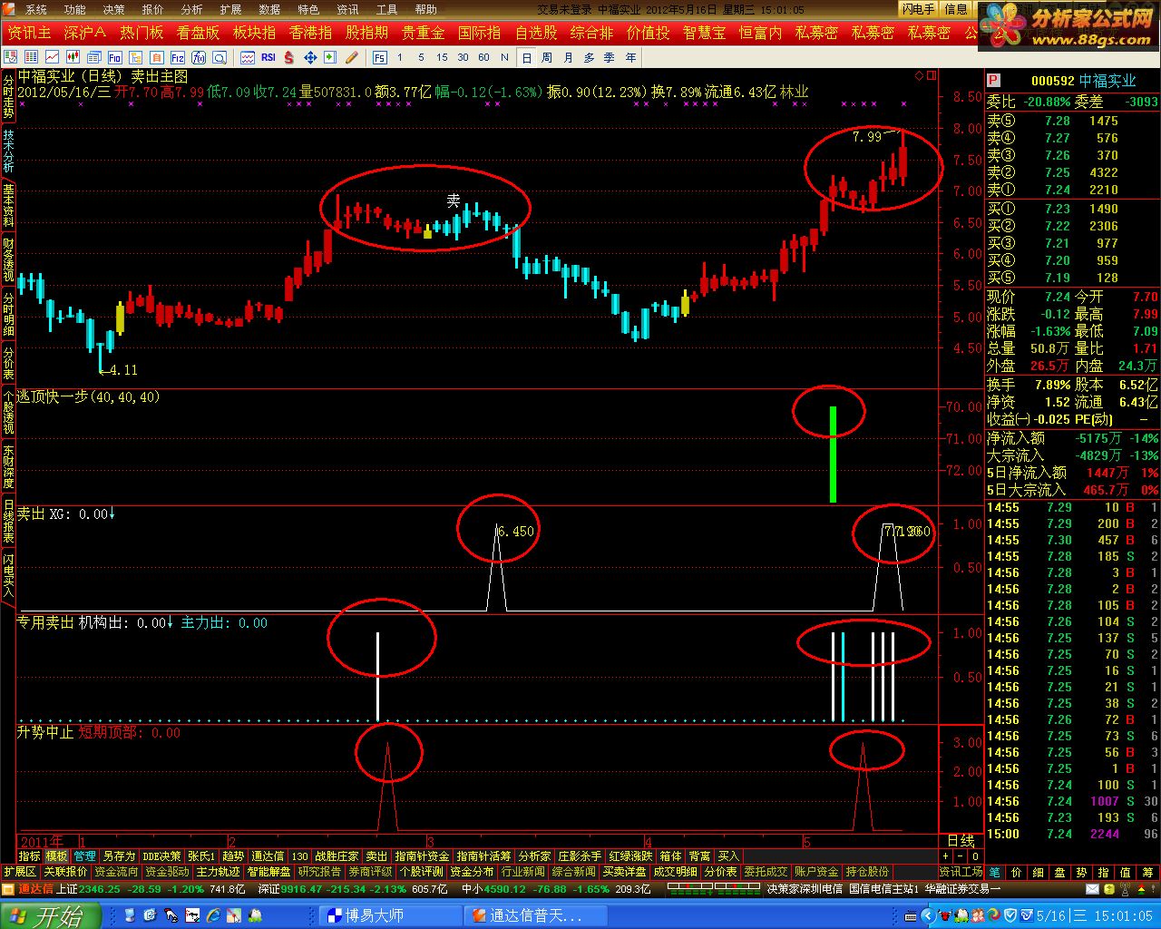This screenshot has width=1161, height=929.
Task: Click the magnifier stock search icon
Action: 220,57
